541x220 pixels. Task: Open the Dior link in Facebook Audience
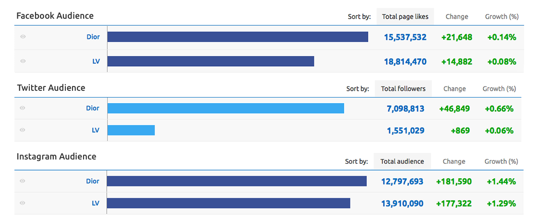click(x=93, y=37)
